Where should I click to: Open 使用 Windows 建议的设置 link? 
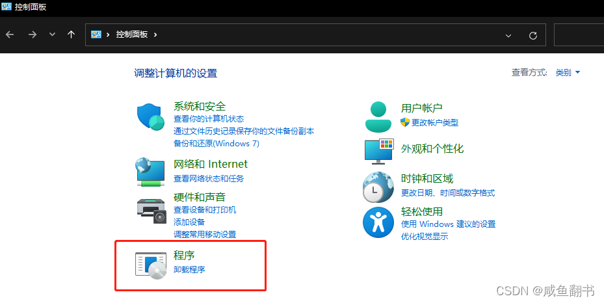[449, 224]
